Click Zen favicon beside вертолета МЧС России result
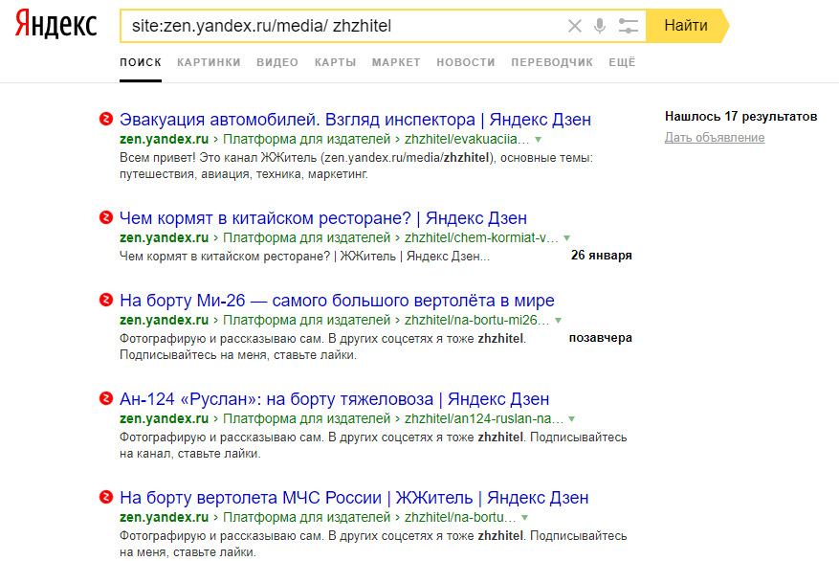The height and width of the screenshot is (561, 839). click(106, 496)
